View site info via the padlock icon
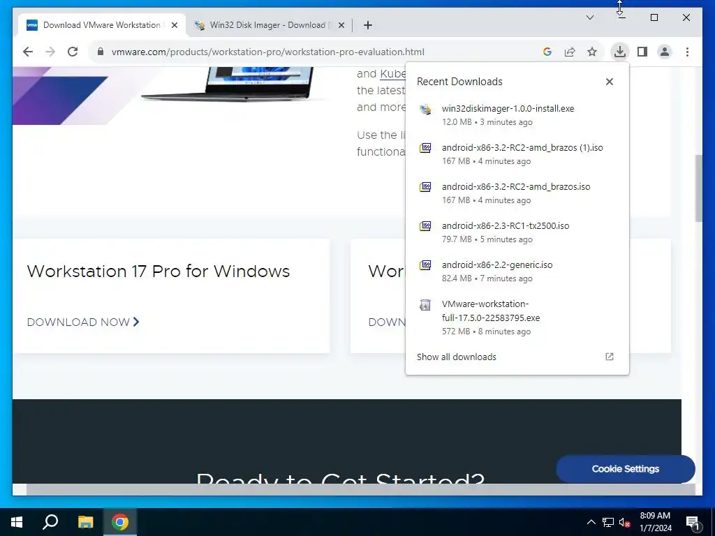The image size is (715, 536). pyautogui.click(x=101, y=52)
